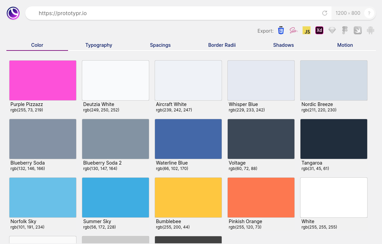Click the 'Waterline Blue' color name
Image resolution: width=382 pixels, height=244 pixels.
(x=172, y=163)
